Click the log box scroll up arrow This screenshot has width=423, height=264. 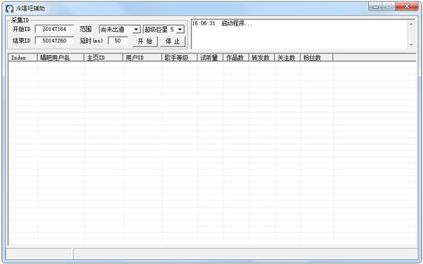pyautogui.click(x=411, y=24)
